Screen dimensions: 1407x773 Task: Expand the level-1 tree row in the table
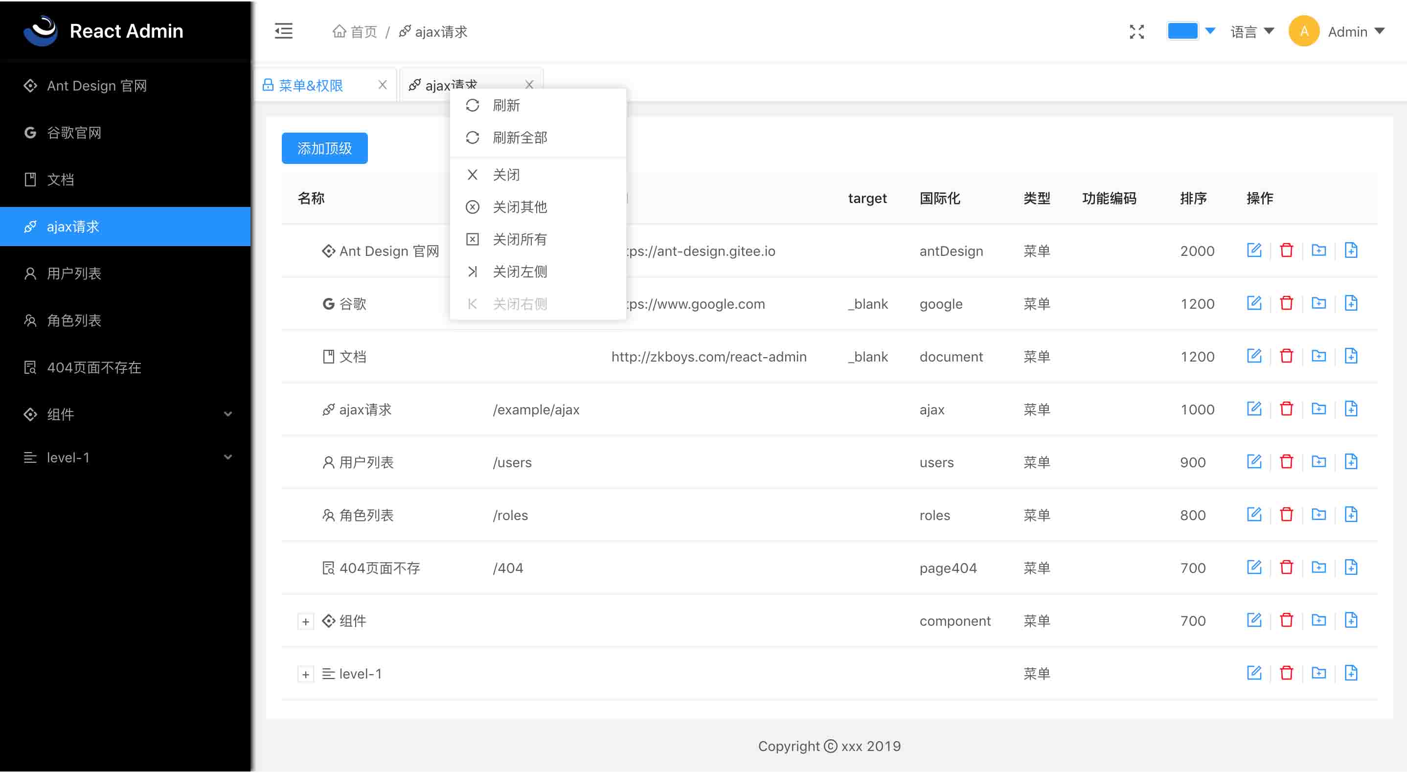tap(305, 675)
